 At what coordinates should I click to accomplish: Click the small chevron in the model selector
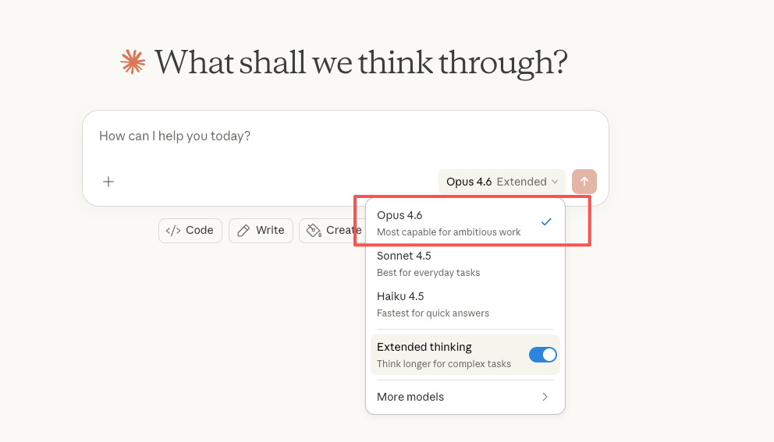tap(555, 182)
